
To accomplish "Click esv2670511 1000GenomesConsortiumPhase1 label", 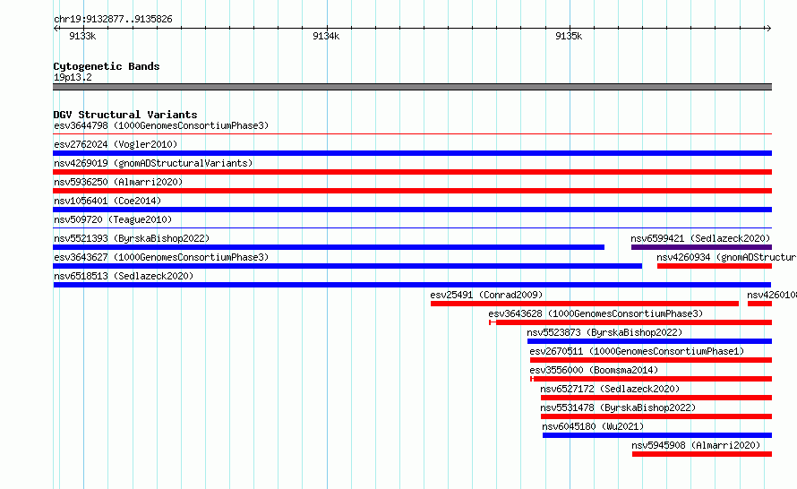I will pos(637,351).
